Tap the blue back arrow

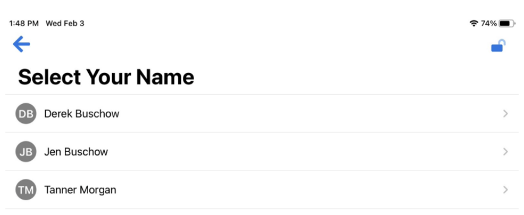tap(21, 44)
